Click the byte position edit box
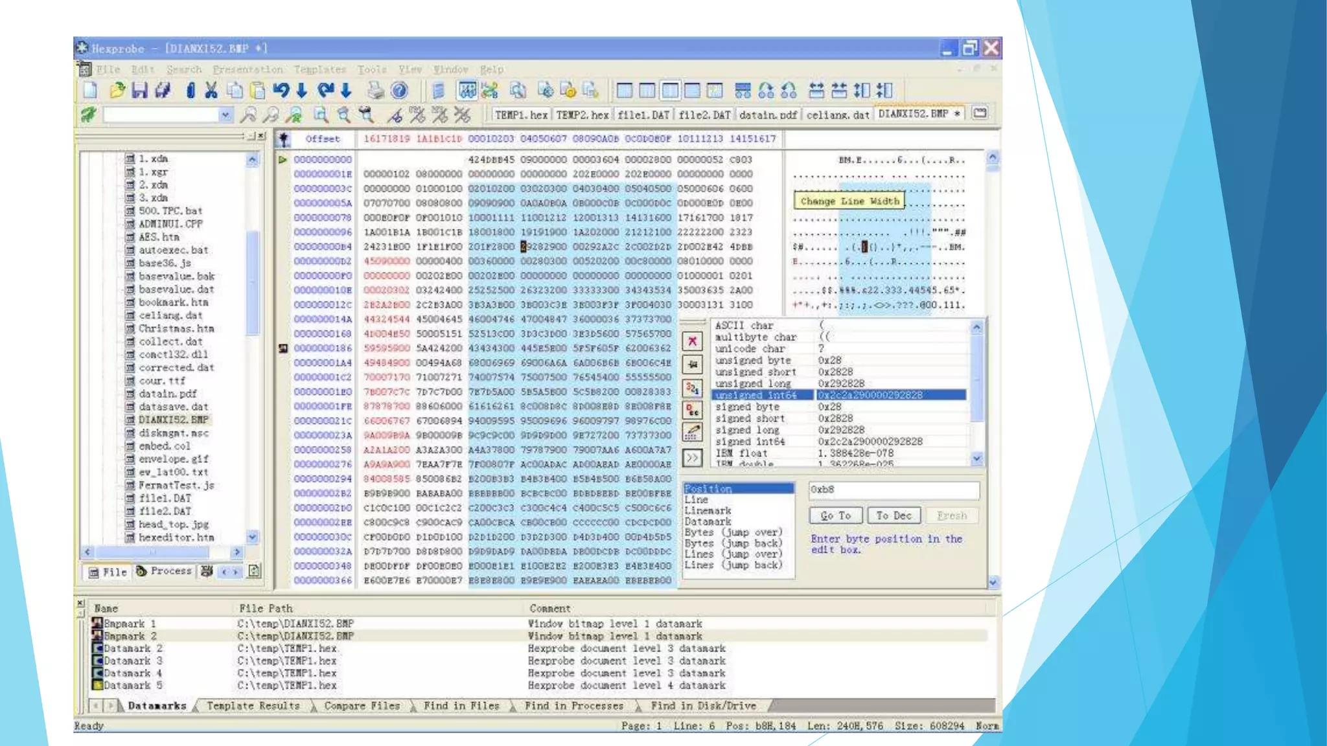 [894, 490]
